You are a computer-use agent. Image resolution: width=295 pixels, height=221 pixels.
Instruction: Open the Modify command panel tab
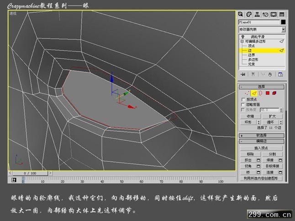coord(249,15)
